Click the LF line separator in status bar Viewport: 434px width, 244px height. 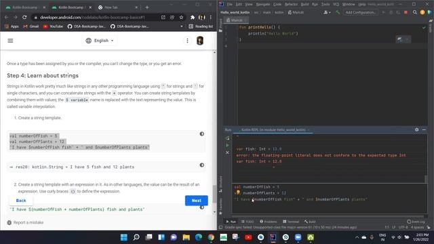coord(393,227)
